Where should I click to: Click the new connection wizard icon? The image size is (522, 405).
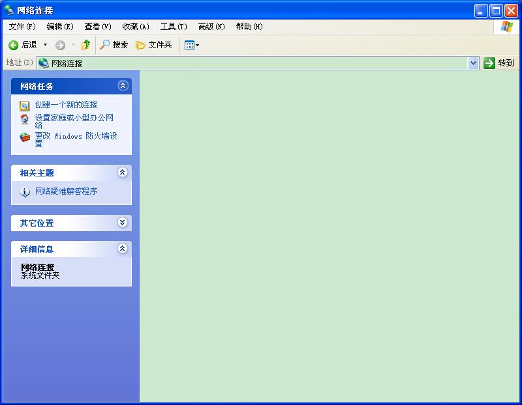[x=24, y=106]
